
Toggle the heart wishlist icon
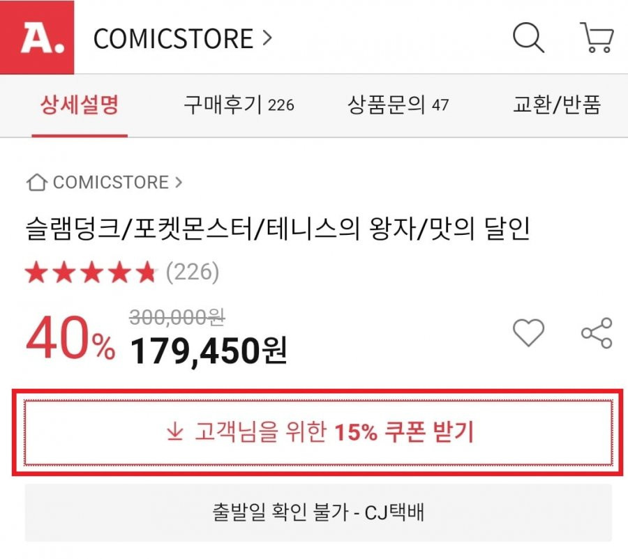tap(529, 332)
